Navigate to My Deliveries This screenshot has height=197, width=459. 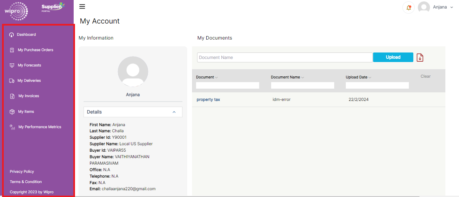[x=29, y=80]
